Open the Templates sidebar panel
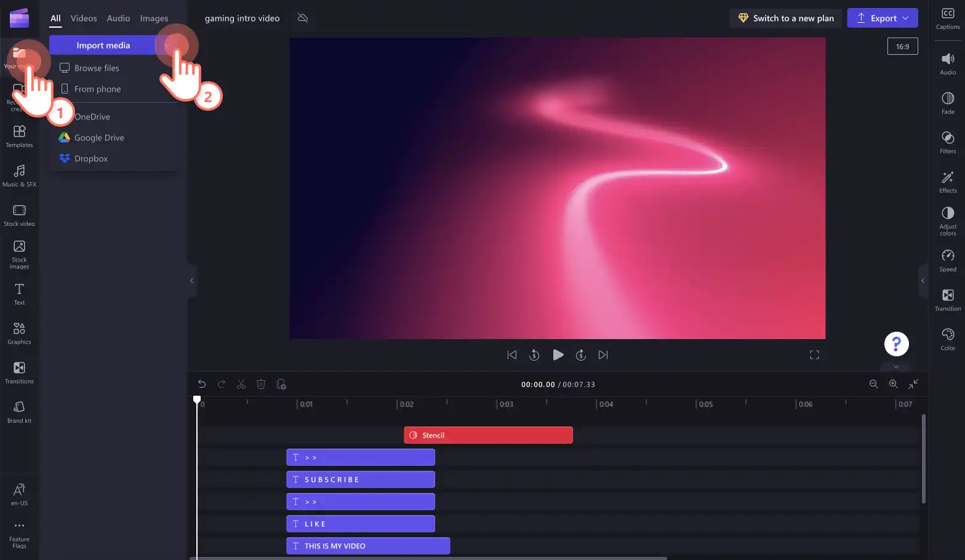The image size is (965, 560). tap(19, 136)
